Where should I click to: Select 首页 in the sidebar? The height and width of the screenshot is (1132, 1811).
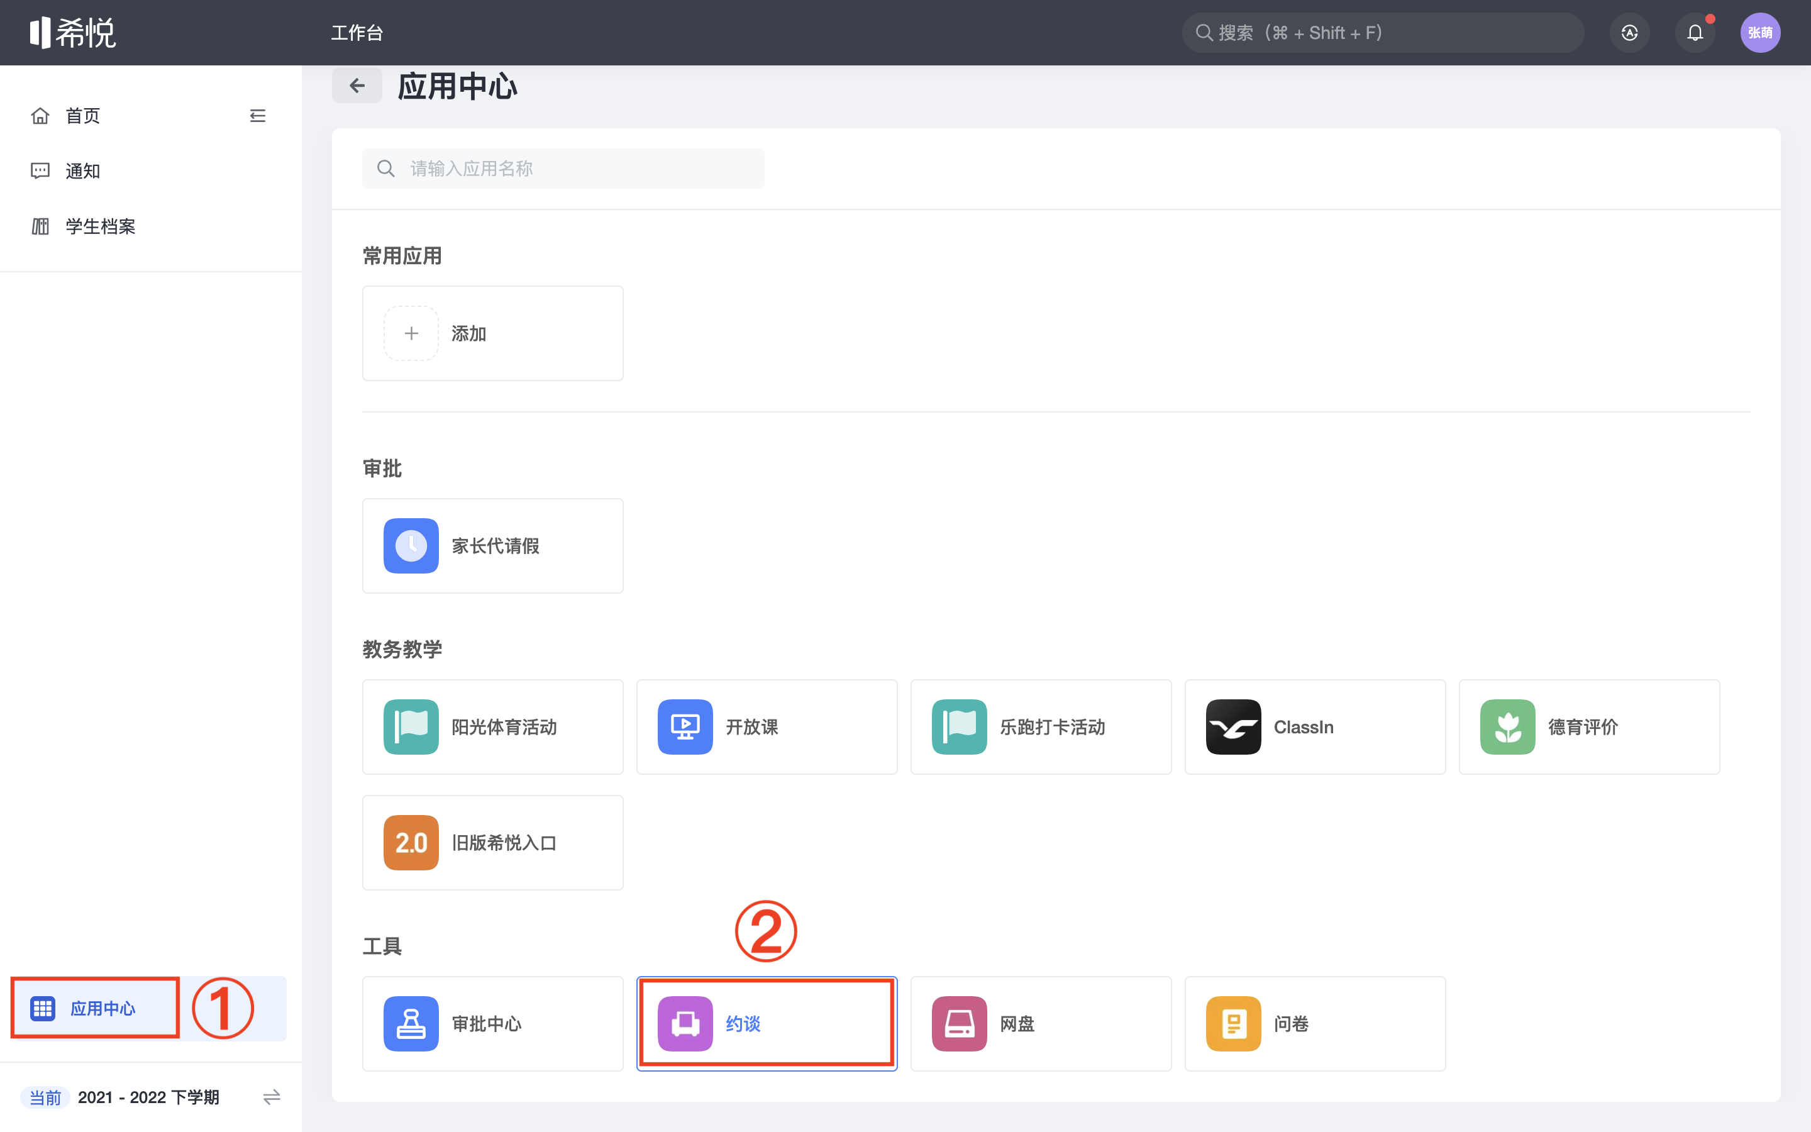click(82, 116)
